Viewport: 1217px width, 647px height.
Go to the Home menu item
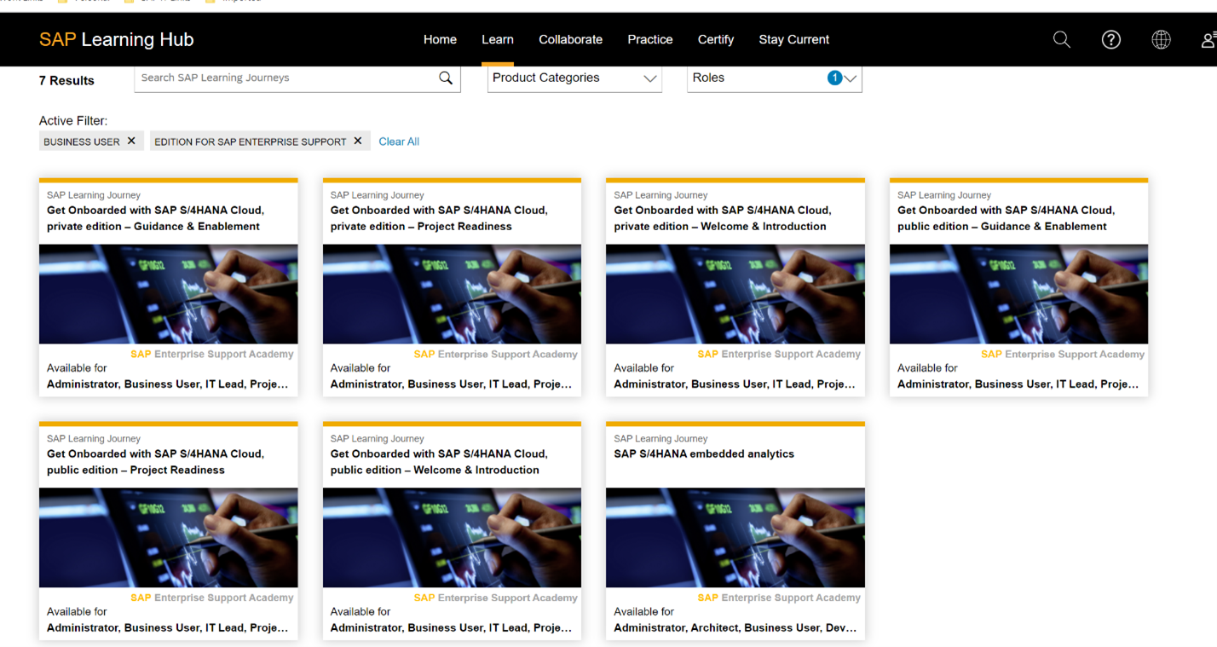(440, 39)
